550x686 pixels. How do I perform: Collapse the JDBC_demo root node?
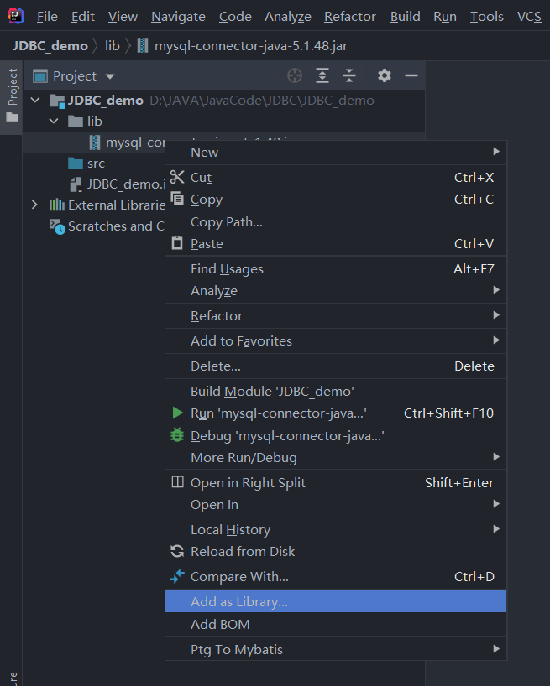(35, 100)
